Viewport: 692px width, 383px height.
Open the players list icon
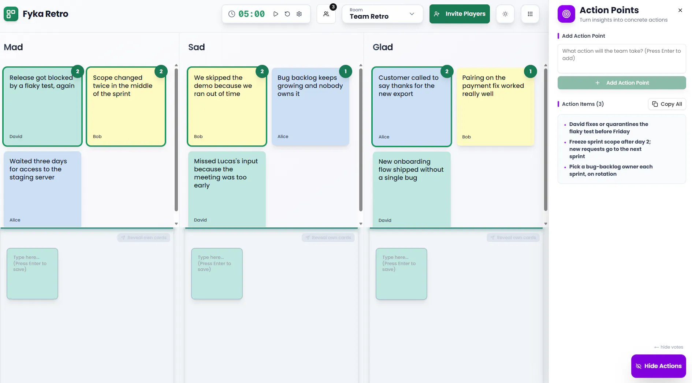pyautogui.click(x=326, y=14)
